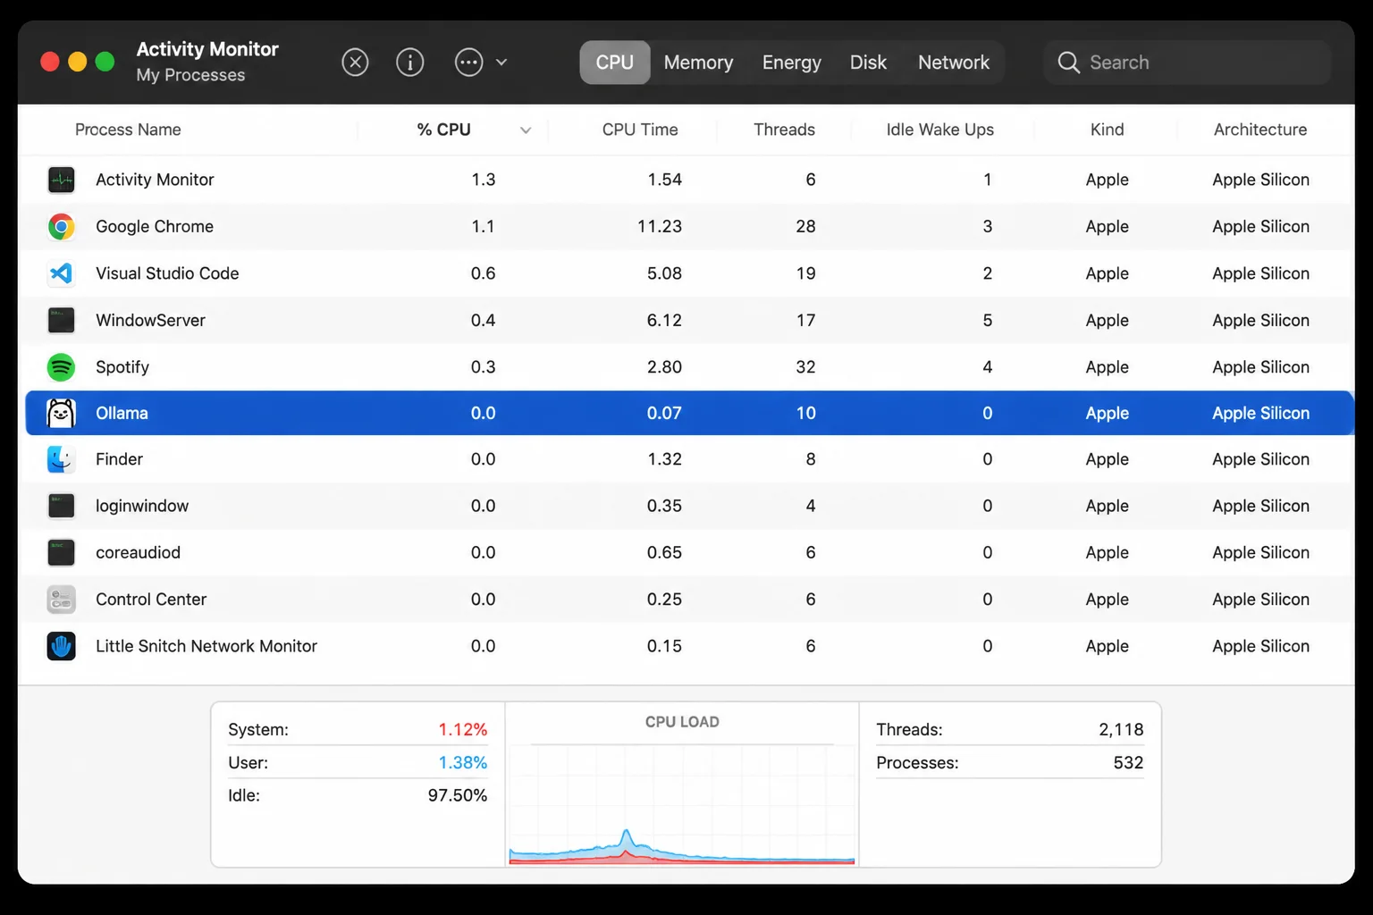Viewport: 1373px width, 915px height.
Task: Click the Stop process X icon
Action: (355, 63)
